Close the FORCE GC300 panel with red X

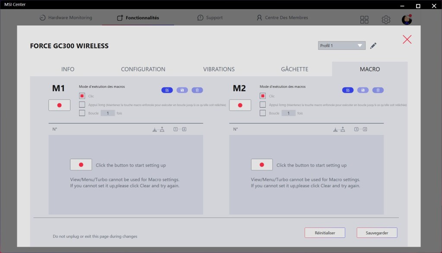coord(407,39)
